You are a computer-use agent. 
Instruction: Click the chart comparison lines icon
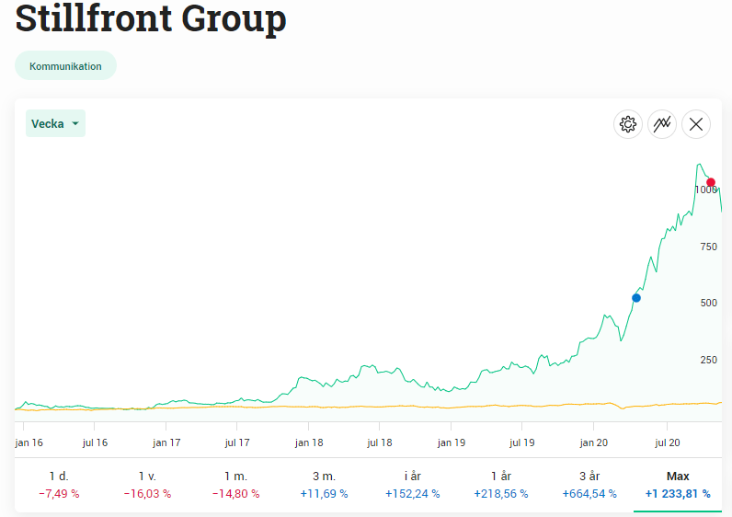662,124
